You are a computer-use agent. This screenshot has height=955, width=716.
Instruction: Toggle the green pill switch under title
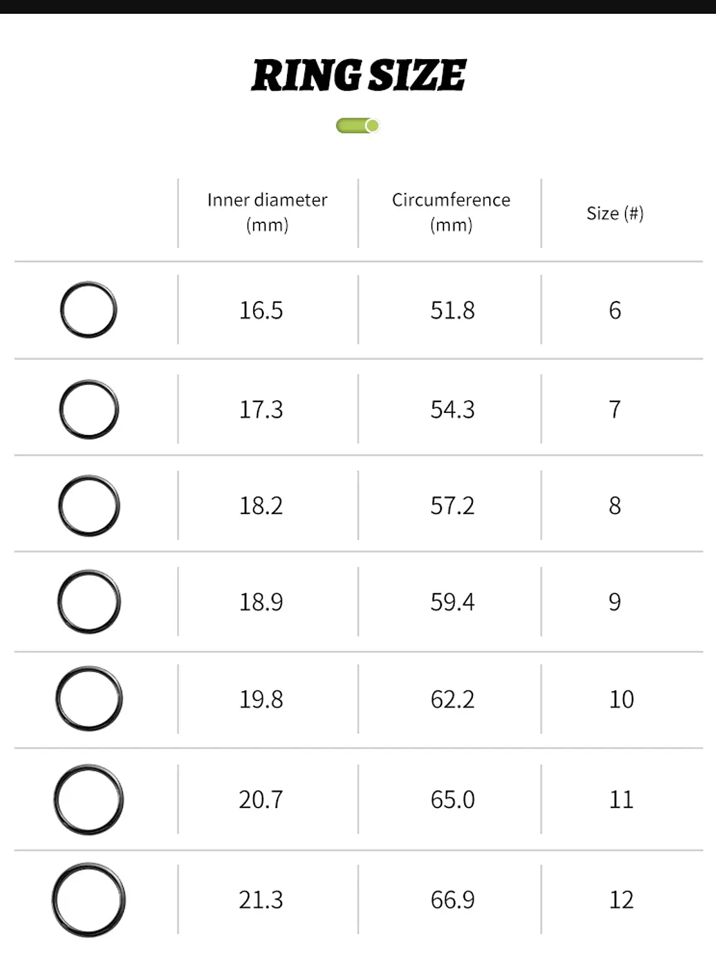click(x=357, y=126)
